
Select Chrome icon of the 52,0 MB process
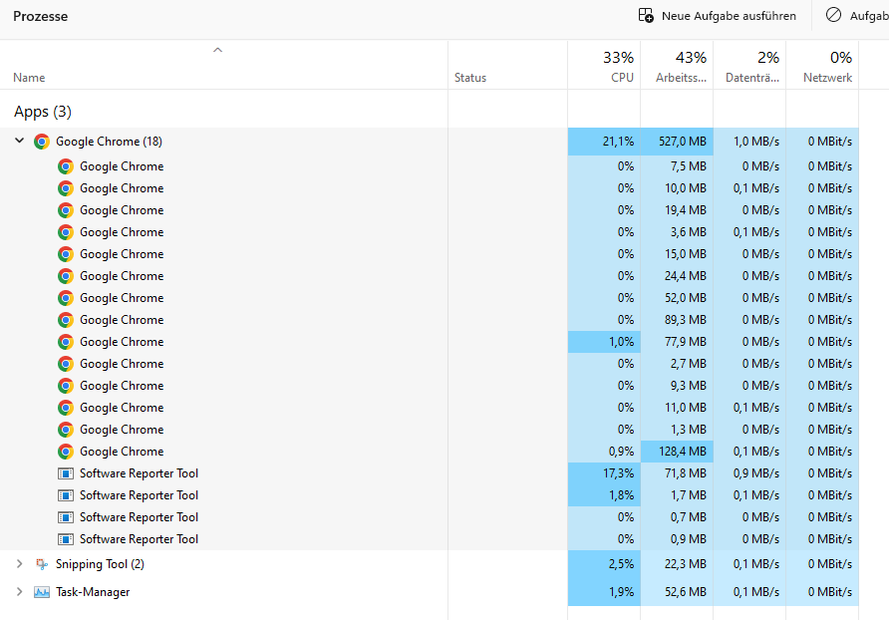point(66,298)
